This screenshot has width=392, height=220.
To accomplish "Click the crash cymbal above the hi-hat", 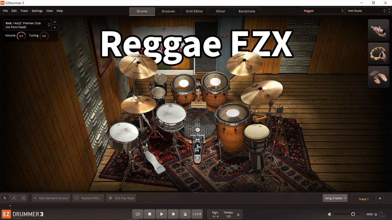I will [x=138, y=66].
